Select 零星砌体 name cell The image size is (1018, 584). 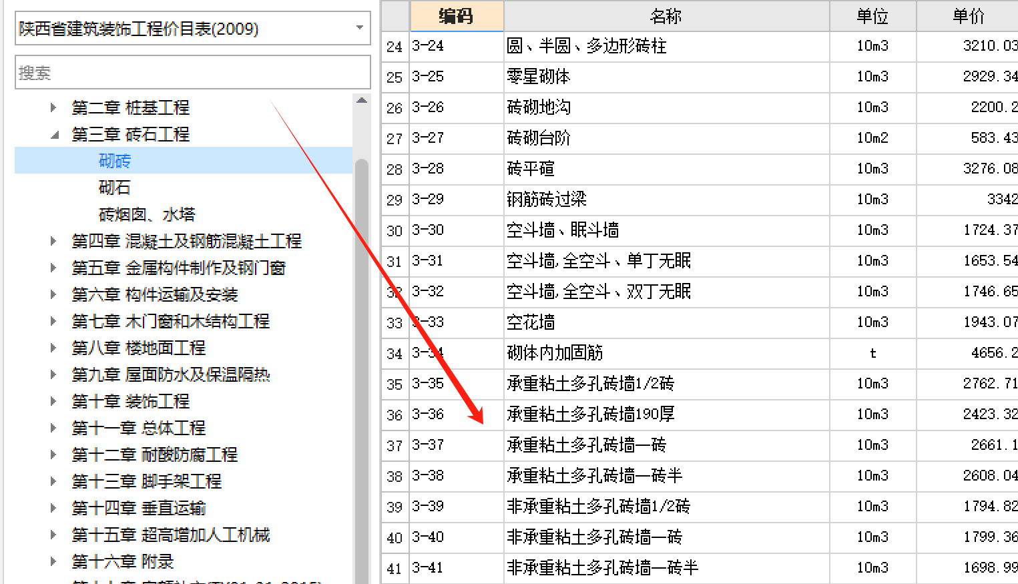click(666, 77)
